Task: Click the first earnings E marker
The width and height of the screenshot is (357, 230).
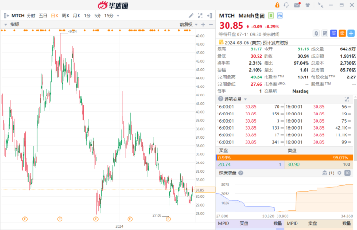Action: (x=25, y=219)
